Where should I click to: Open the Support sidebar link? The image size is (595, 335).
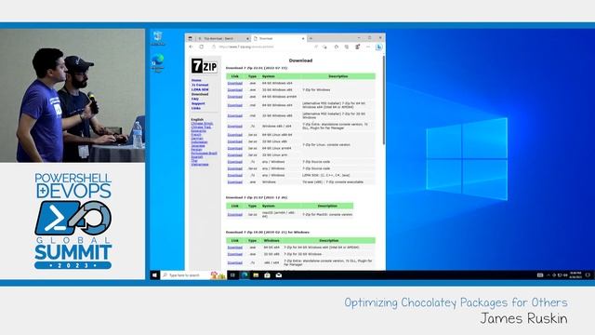(198, 103)
